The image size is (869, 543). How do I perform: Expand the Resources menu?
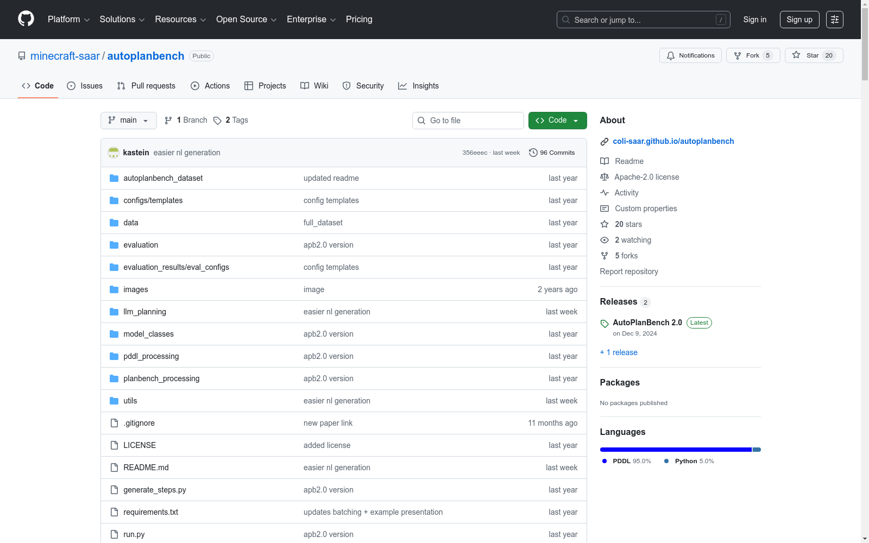tap(180, 20)
